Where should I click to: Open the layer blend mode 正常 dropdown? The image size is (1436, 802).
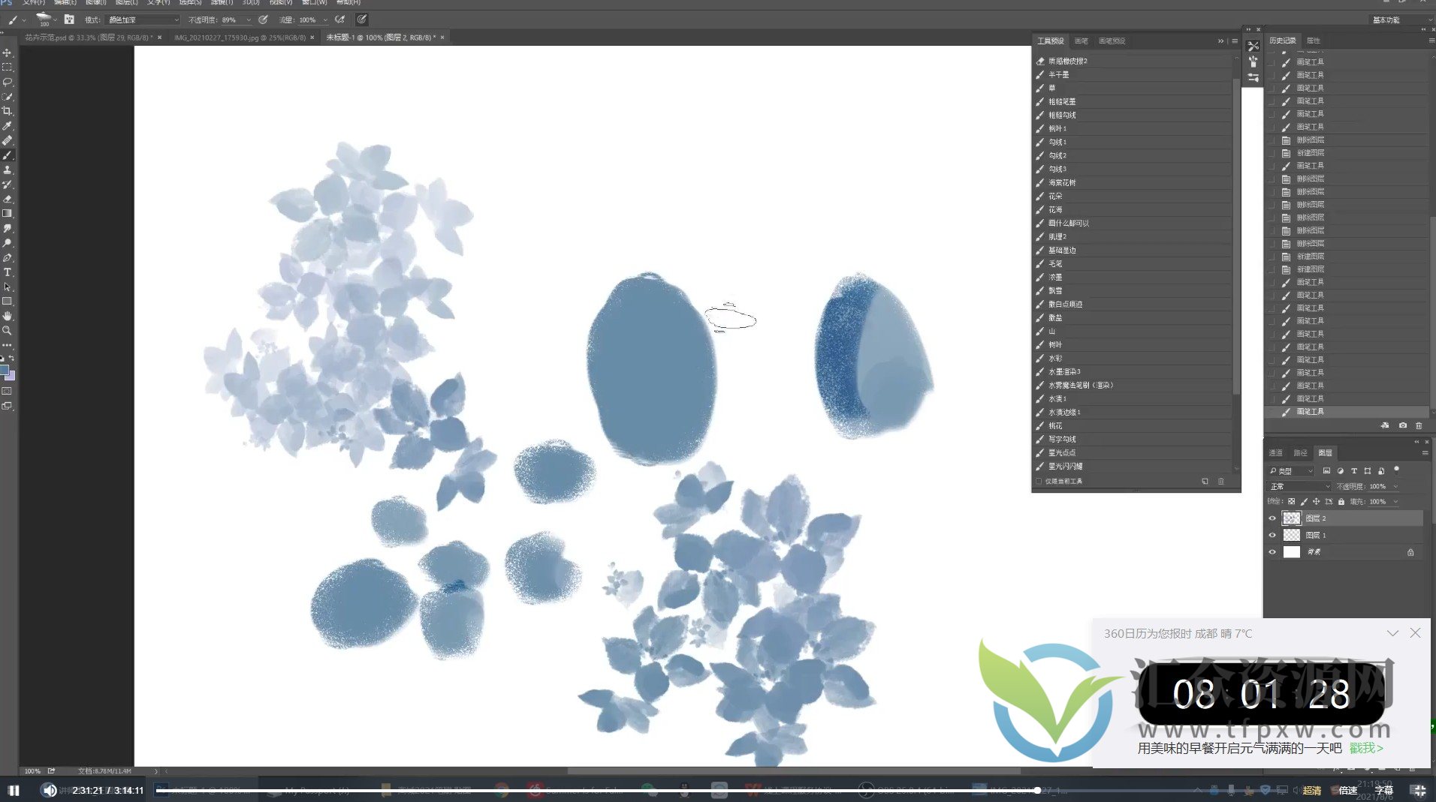(x=1299, y=487)
